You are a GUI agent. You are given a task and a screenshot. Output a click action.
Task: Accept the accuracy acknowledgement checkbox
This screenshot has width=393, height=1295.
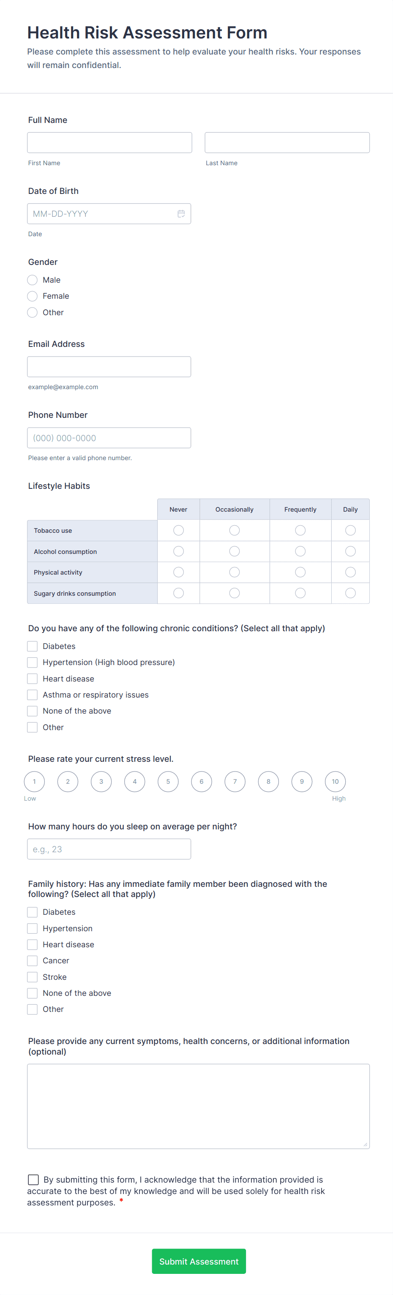33,1179
